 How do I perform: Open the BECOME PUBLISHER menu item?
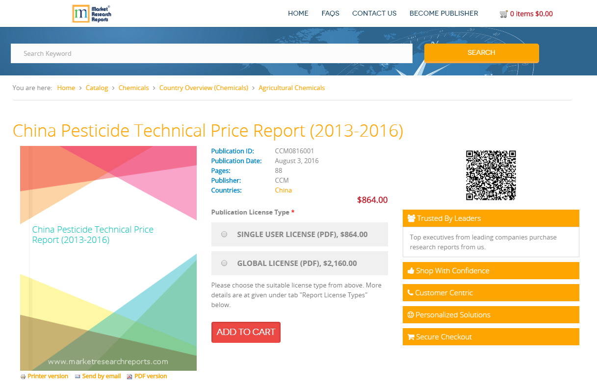(x=444, y=14)
